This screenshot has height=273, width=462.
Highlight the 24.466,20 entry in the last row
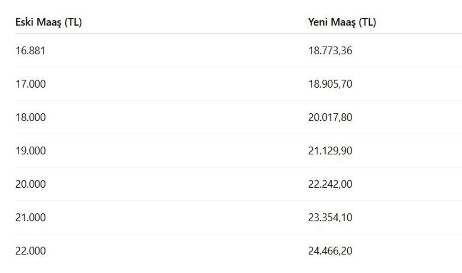click(x=330, y=251)
